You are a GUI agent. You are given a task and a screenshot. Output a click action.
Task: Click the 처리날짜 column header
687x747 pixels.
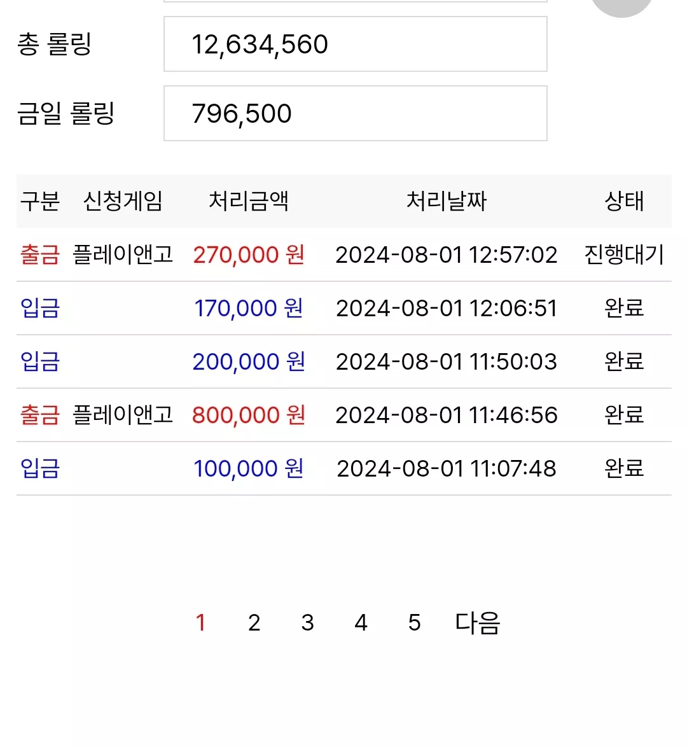[x=447, y=201]
